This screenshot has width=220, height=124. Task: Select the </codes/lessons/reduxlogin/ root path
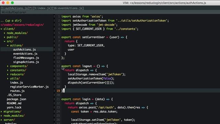(22, 25)
